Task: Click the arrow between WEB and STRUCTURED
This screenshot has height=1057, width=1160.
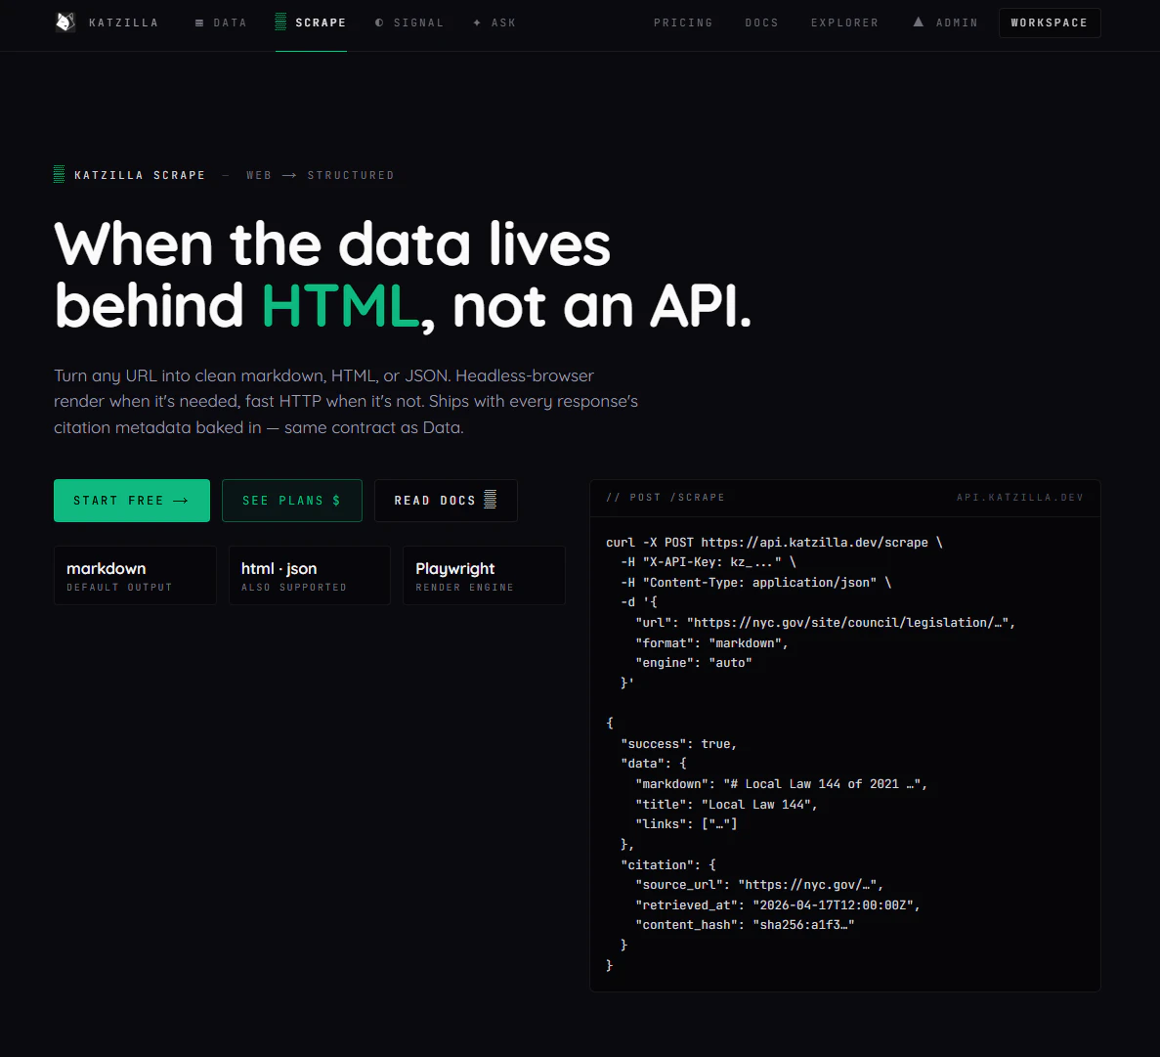Action: tap(288, 174)
